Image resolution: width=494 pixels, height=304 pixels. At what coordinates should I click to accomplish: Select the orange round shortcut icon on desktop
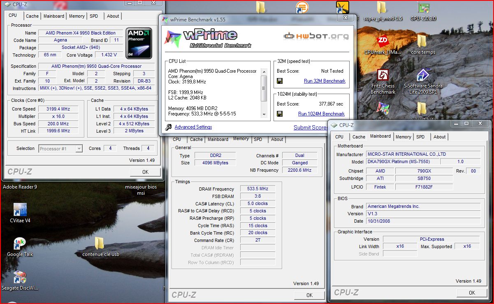[x=302, y=7]
